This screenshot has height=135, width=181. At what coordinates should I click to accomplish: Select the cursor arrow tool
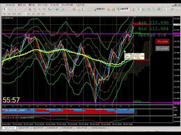click(5, 9)
